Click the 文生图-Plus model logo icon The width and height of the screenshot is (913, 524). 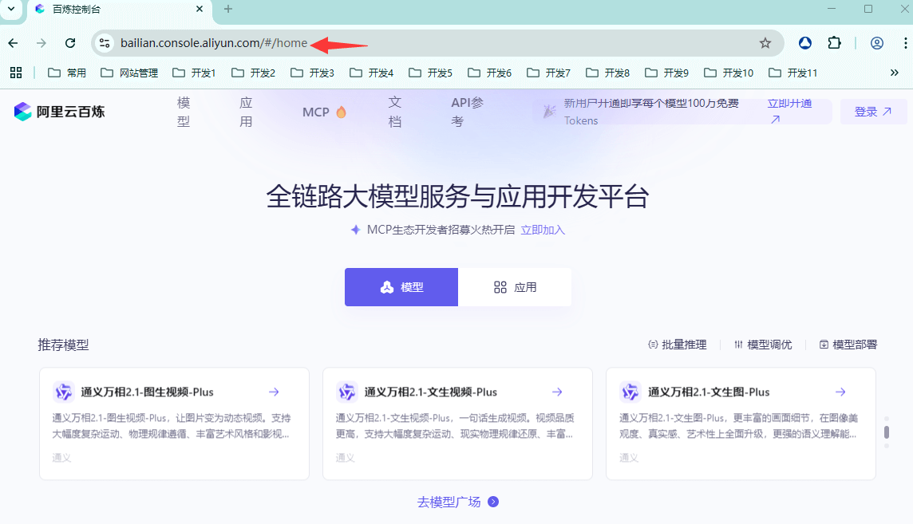[x=630, y=392]
